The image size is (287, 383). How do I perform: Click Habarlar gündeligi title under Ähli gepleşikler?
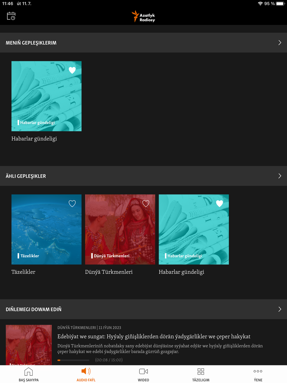(181, 272)
